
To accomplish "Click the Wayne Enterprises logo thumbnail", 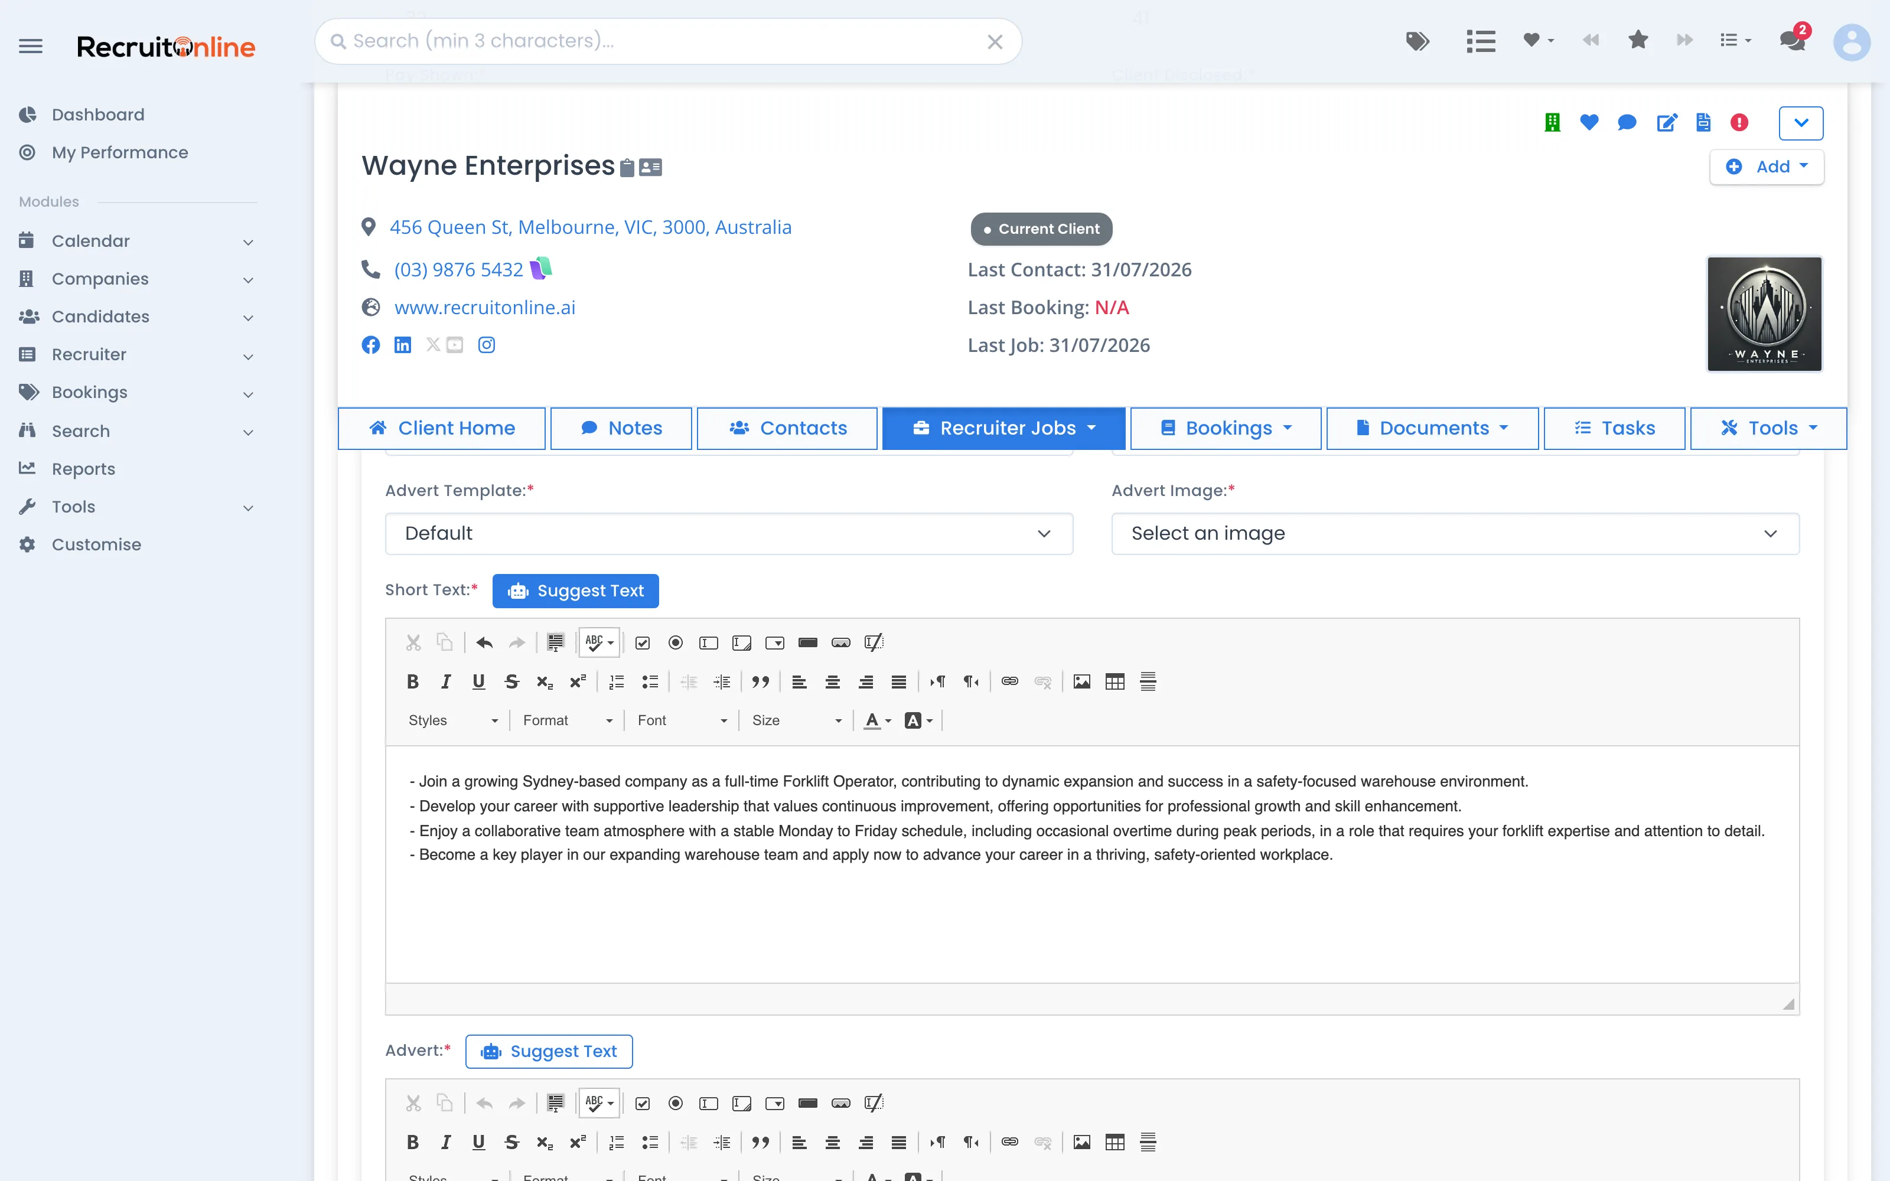I will [x=1764, y=314].
